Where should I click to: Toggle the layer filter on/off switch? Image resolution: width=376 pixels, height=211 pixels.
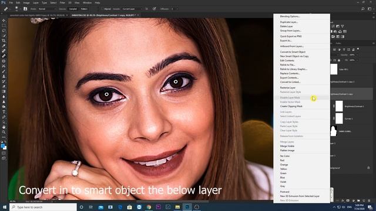point(358,49)
